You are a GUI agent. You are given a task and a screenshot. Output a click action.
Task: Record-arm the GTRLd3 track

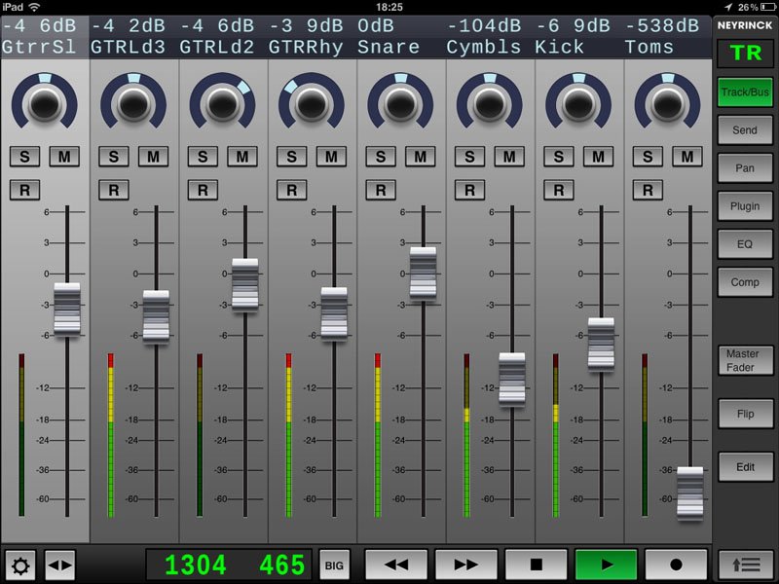click(x=114, y=190)
